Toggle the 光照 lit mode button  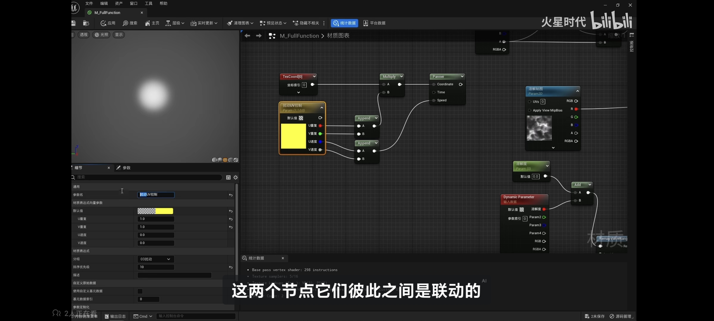101,35
